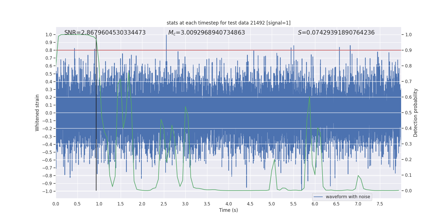
Task: Click the 1.0 tick on the Whitened strain axis
Action: coord(49,35)
